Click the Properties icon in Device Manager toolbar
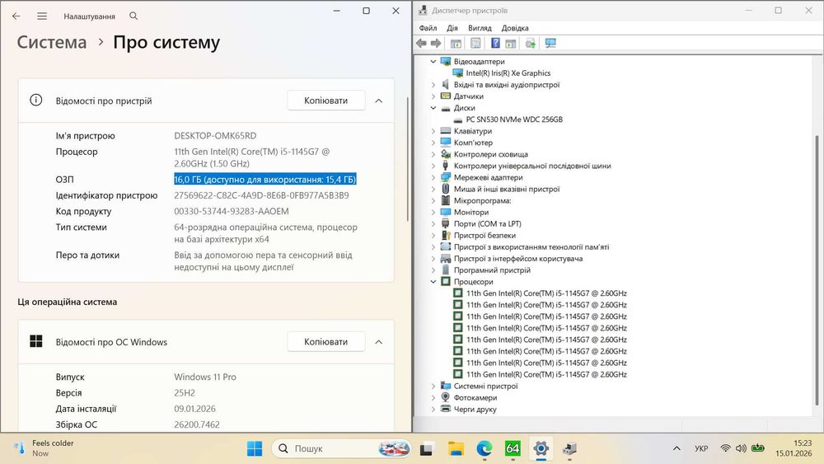Screen dimensions: 824x464 475,43
